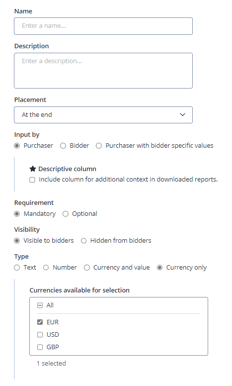Choose Hidden from bidders visibility
The image size is (232, 386).
[84, 241]
